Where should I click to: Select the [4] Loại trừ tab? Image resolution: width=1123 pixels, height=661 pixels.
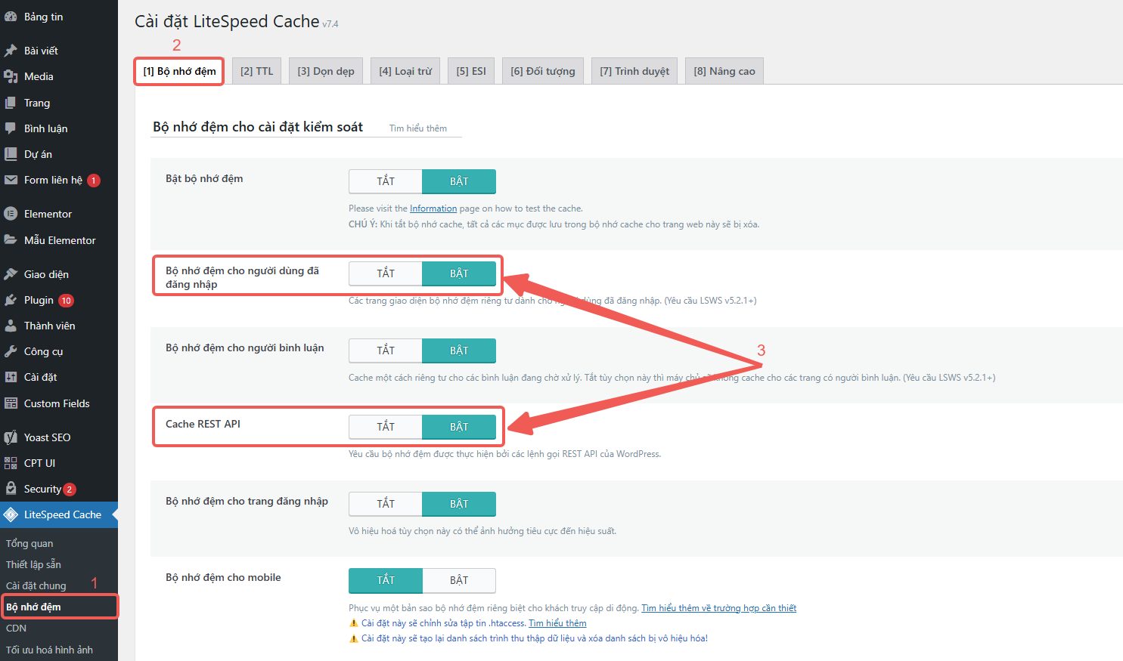coord(405,71)
